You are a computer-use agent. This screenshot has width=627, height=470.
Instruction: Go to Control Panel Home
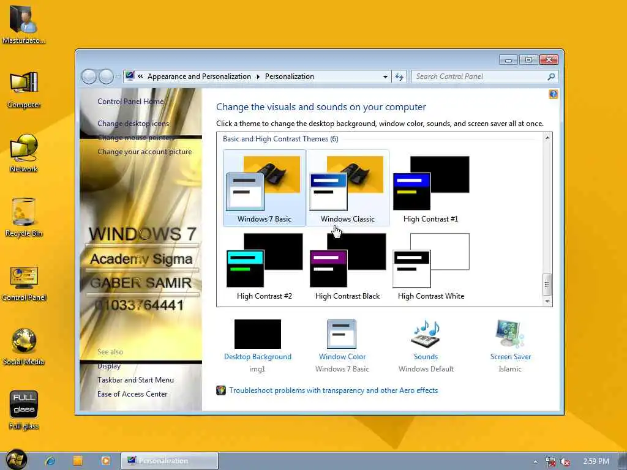tap(130, 102)
